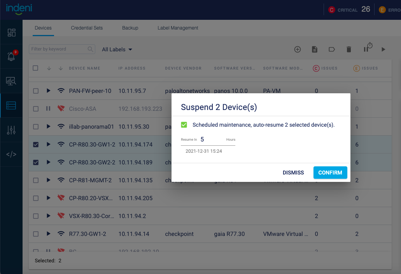Click the Filter by keyword field
The width and height of the screenshot is (401, 274).
pos(62,49)
